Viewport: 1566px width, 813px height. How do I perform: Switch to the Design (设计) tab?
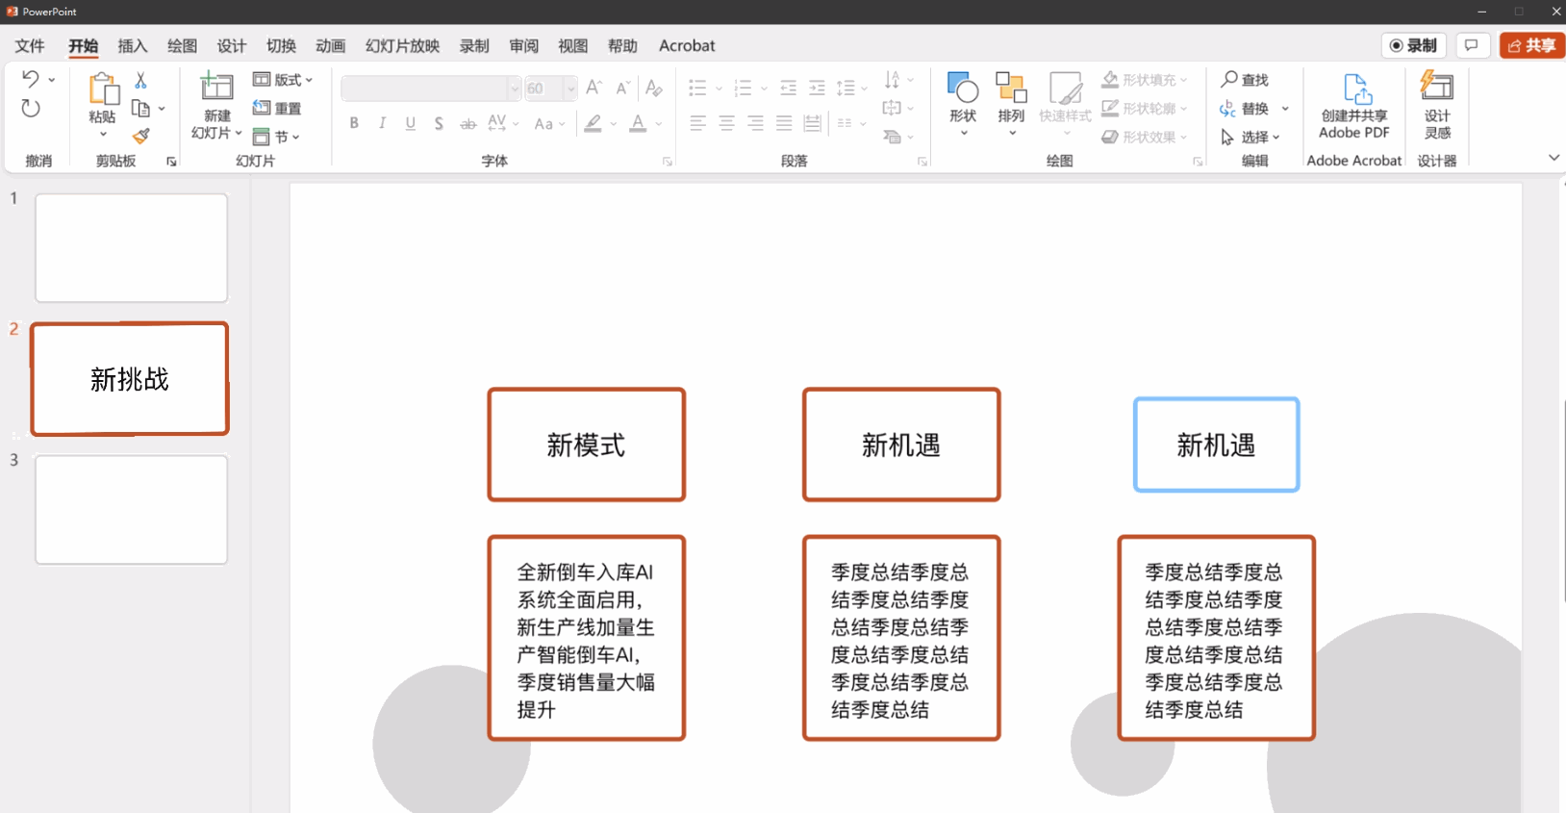click(x=232, y=46)
